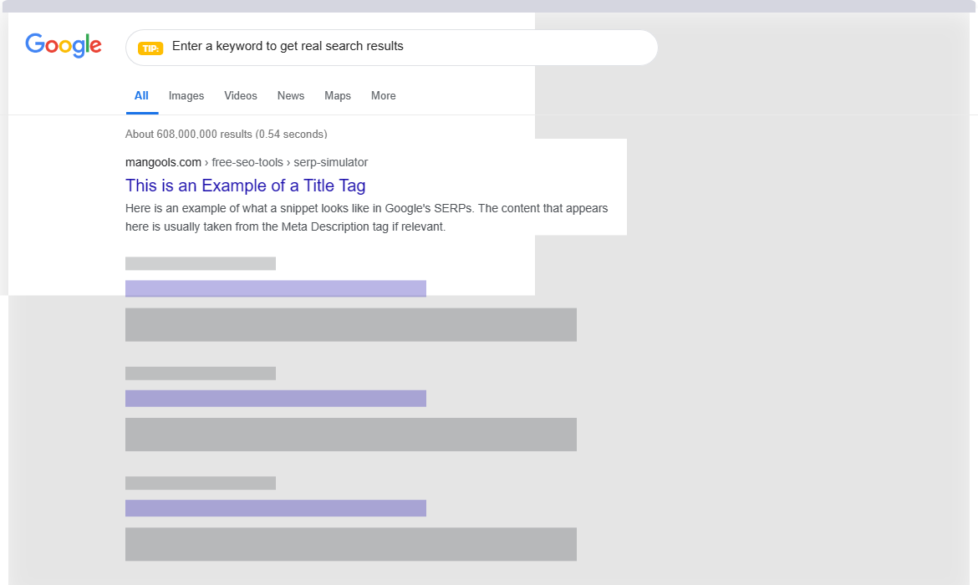Click the snippet text starting 'Here is an example'
Viewport: 978px width, 585px height.
(367, 217)
